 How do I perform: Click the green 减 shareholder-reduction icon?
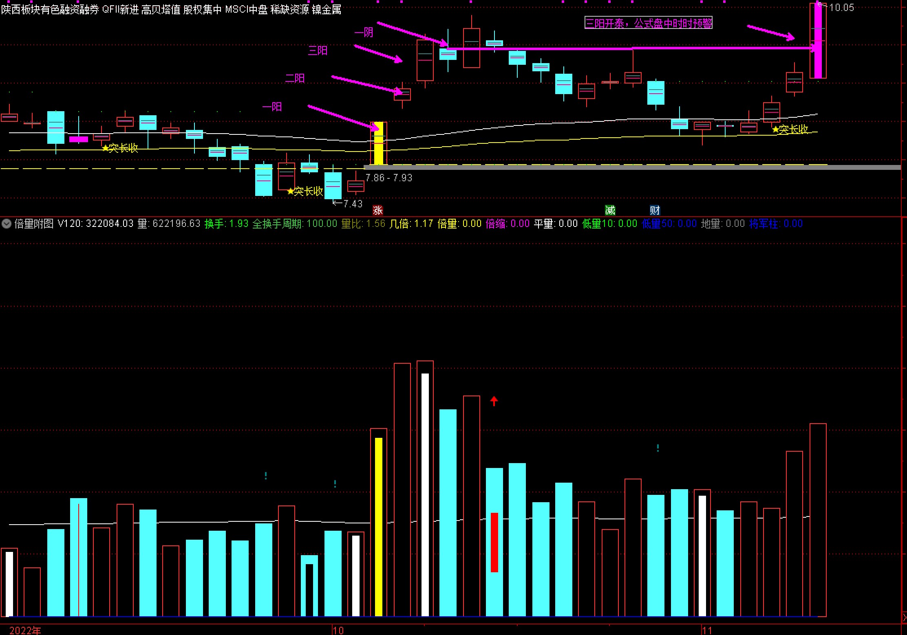pyautogui.click(x=610, y=210)
